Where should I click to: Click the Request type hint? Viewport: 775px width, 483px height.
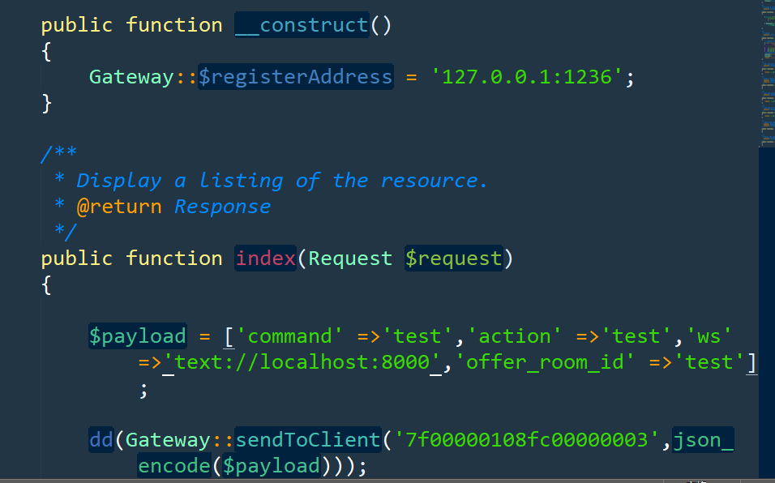(350, 259)
